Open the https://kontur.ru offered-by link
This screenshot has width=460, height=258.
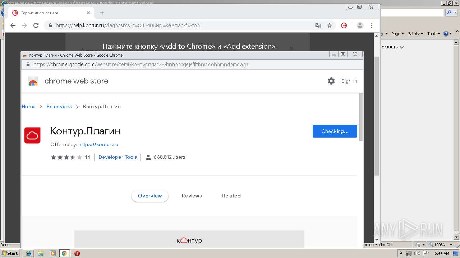click(98, 144)
